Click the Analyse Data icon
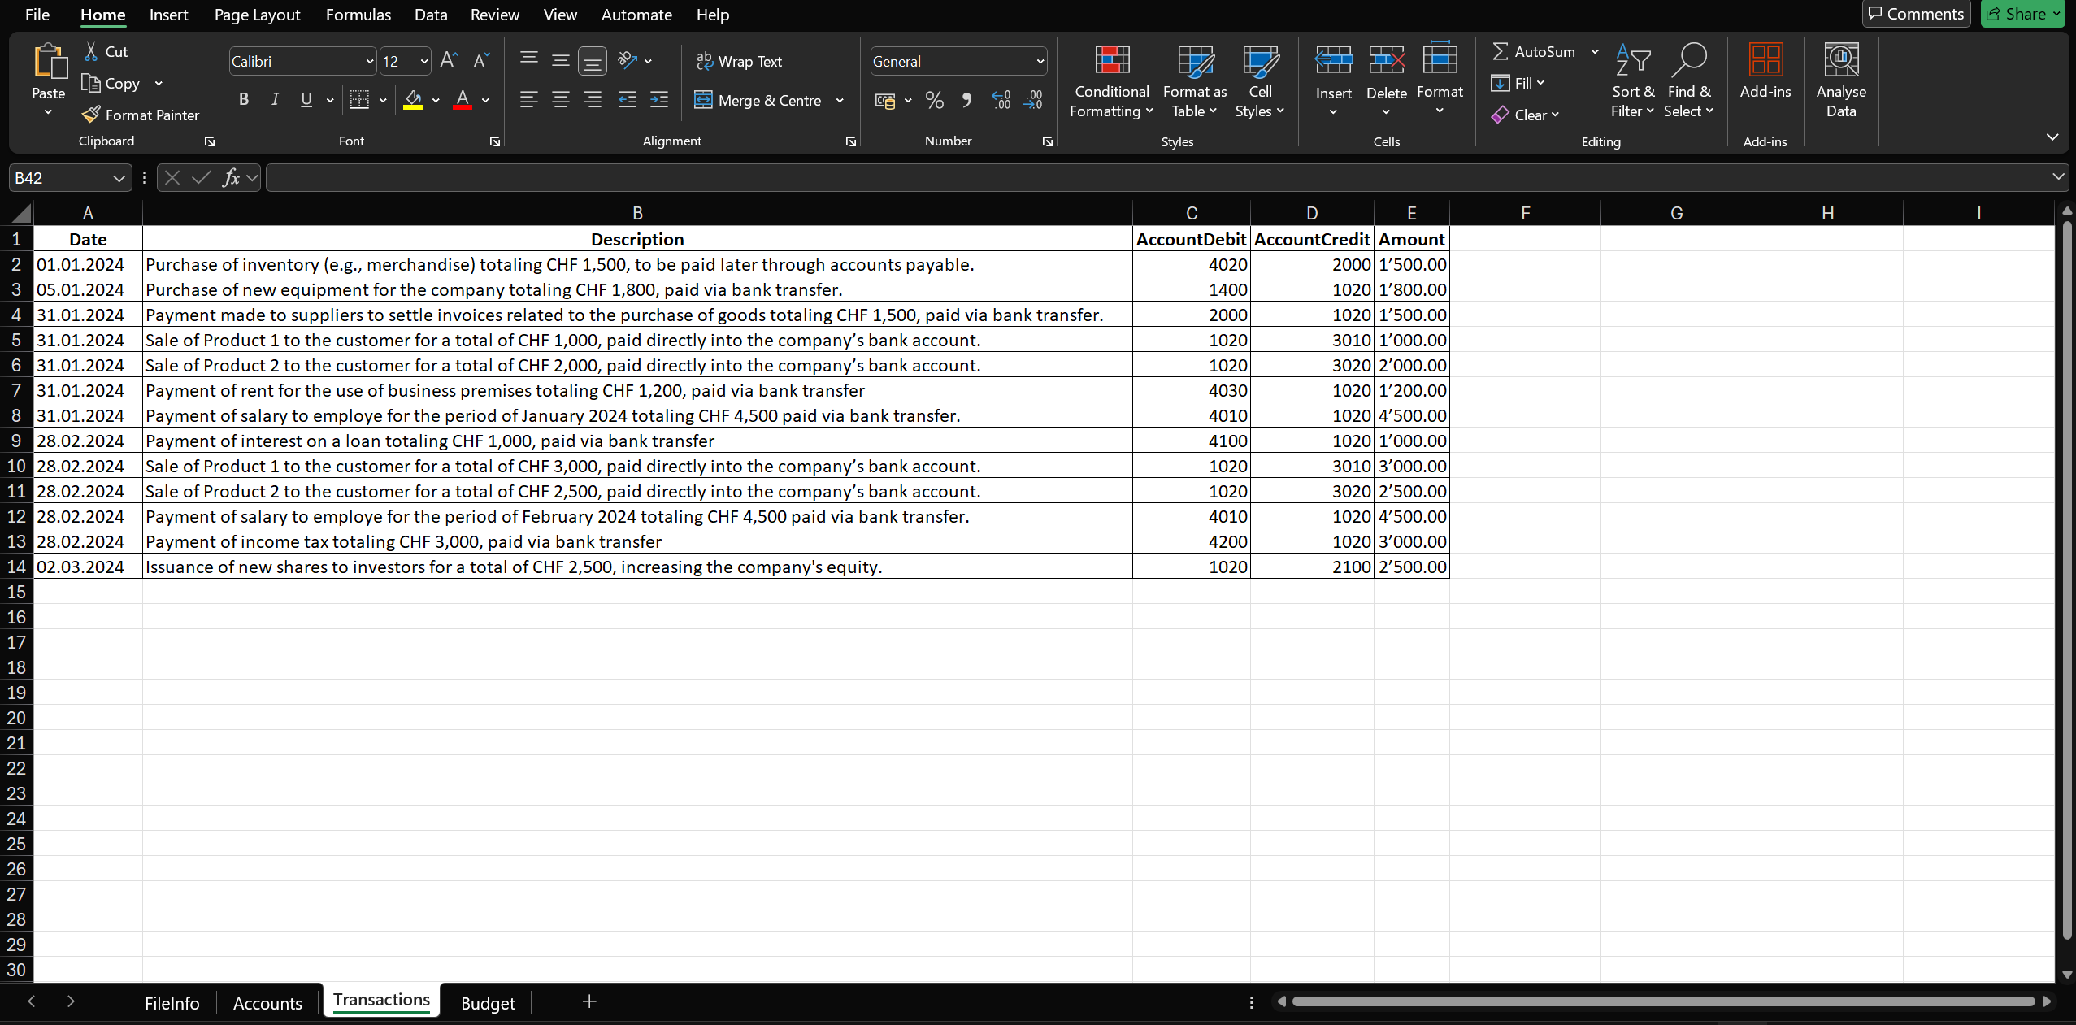Screen dimensions: 2076x1025 pyautogui.click(x=1840, y=61)
